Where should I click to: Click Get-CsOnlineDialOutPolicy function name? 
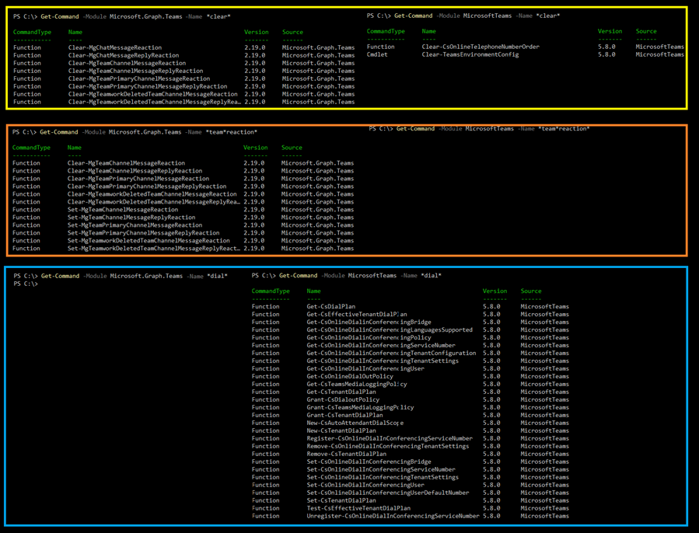tap(350, 376)
